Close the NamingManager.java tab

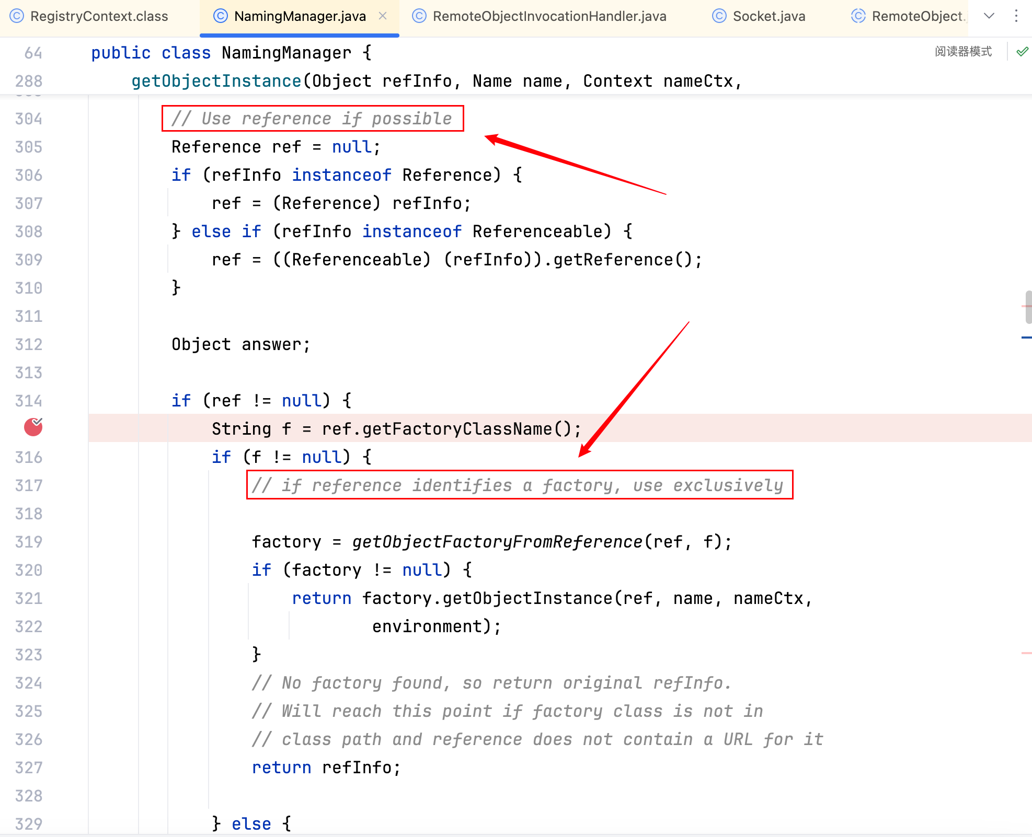click(x=383, y=16)
